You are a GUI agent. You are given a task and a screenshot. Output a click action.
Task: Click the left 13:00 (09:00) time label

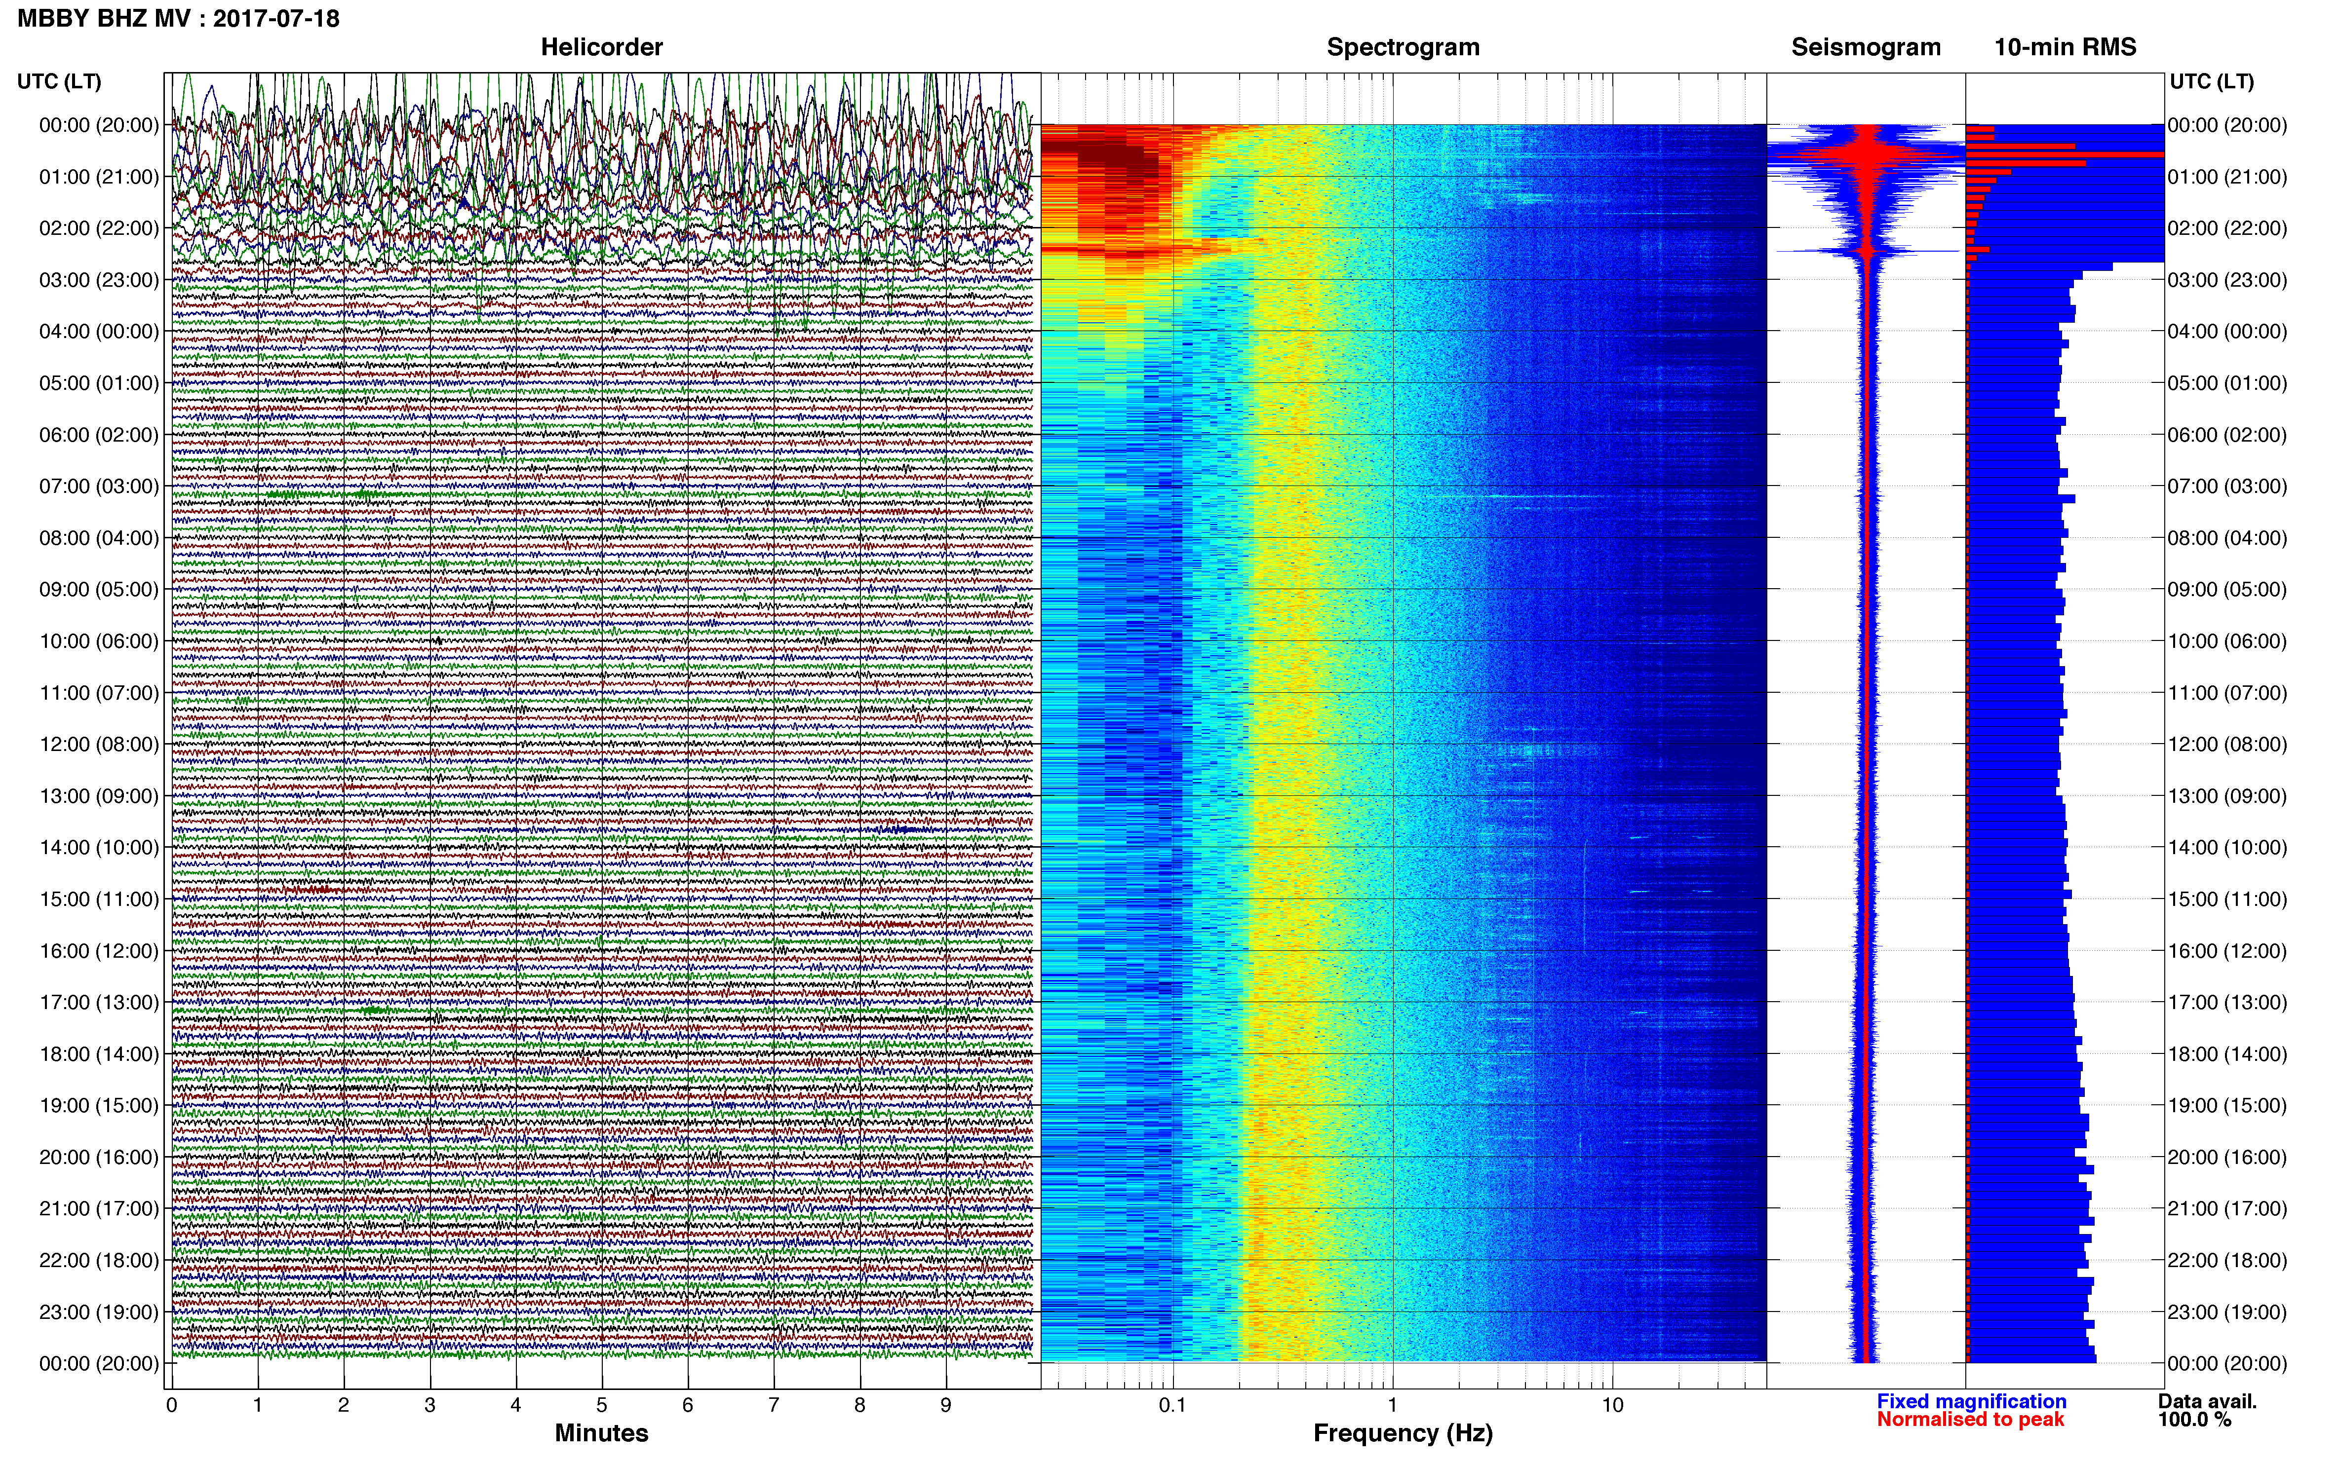click(x=99, y=796)
